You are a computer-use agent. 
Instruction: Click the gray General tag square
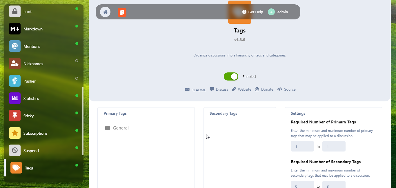pyautogui.click(x=108, y=128)
